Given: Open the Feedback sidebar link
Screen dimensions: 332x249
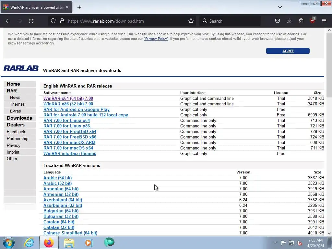Looking at the screenshot, I should [x=16, y=132].
